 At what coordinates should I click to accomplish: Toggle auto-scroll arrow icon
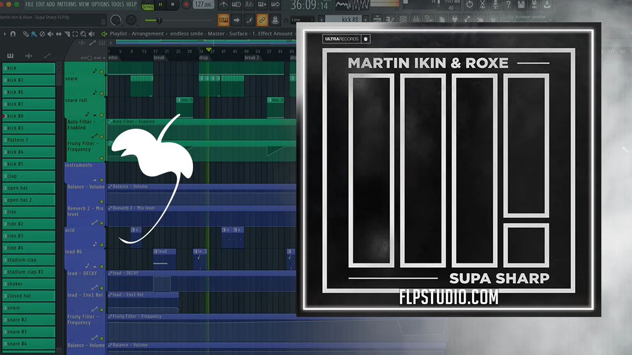pos(237,20)
